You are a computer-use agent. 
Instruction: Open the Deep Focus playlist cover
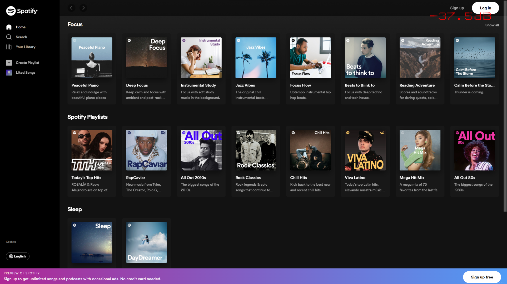pyautogui.click(x=146, y=58)
